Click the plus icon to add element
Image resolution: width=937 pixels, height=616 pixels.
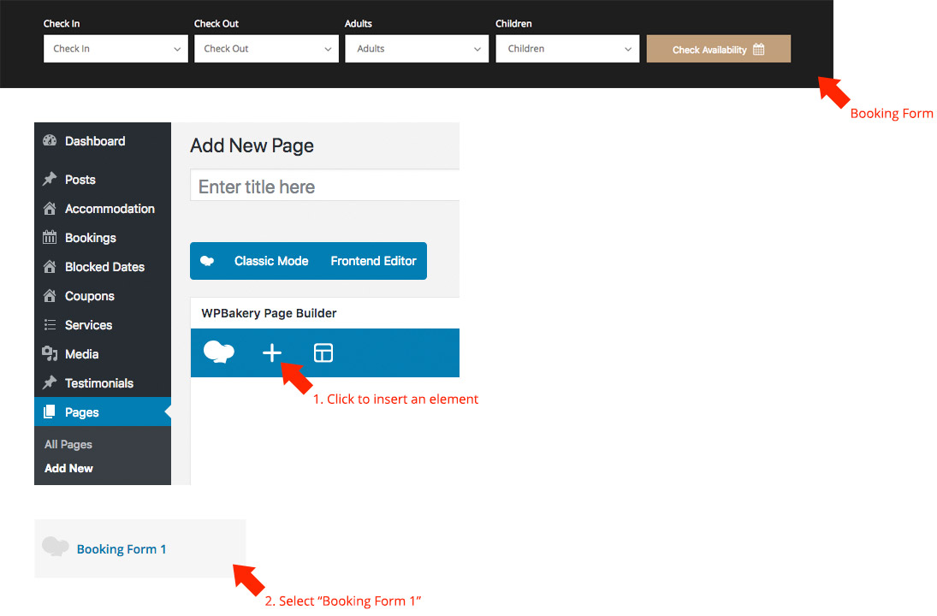tap(271, 352)
